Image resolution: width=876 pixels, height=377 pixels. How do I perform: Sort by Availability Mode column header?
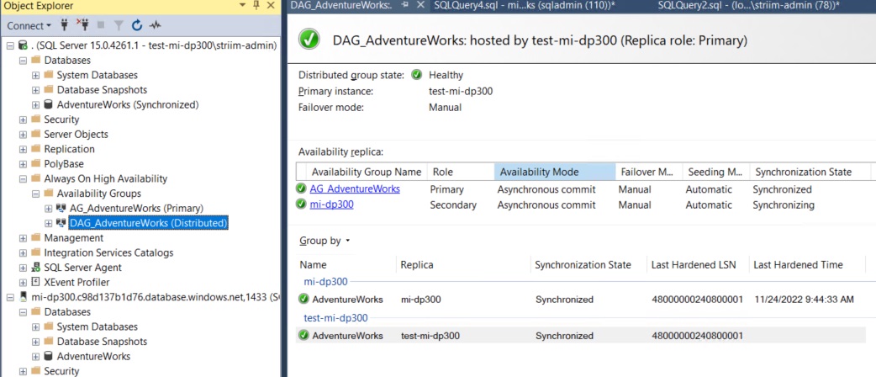(555, 172)
